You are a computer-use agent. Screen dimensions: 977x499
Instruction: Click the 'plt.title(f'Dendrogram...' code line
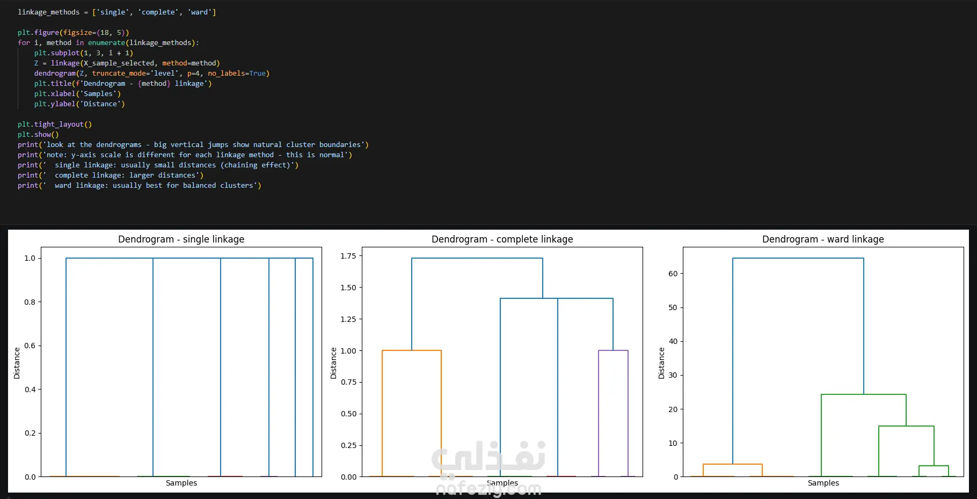(122, 83)
